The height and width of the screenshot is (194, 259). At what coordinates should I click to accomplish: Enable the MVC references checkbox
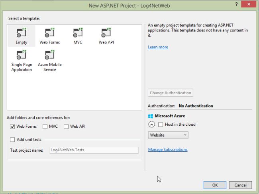(x=45, y=127)
